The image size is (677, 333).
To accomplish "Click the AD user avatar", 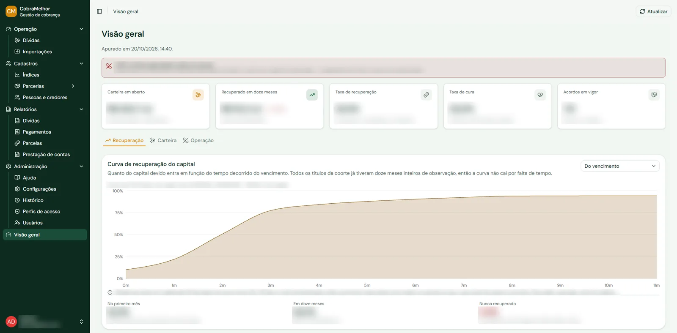I will [11, 322].
